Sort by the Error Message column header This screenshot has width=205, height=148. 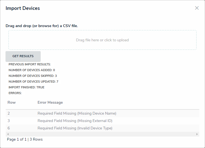click(50, 102)
